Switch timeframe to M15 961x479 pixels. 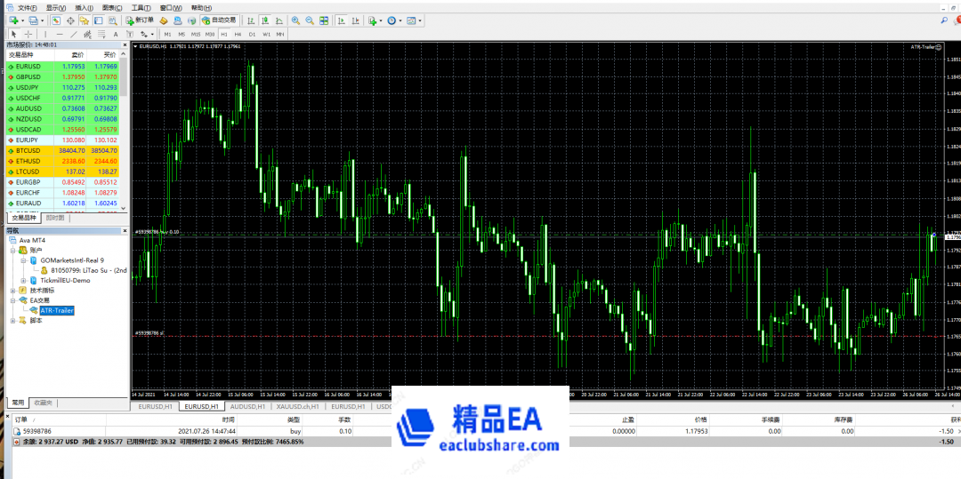(196, 35)
